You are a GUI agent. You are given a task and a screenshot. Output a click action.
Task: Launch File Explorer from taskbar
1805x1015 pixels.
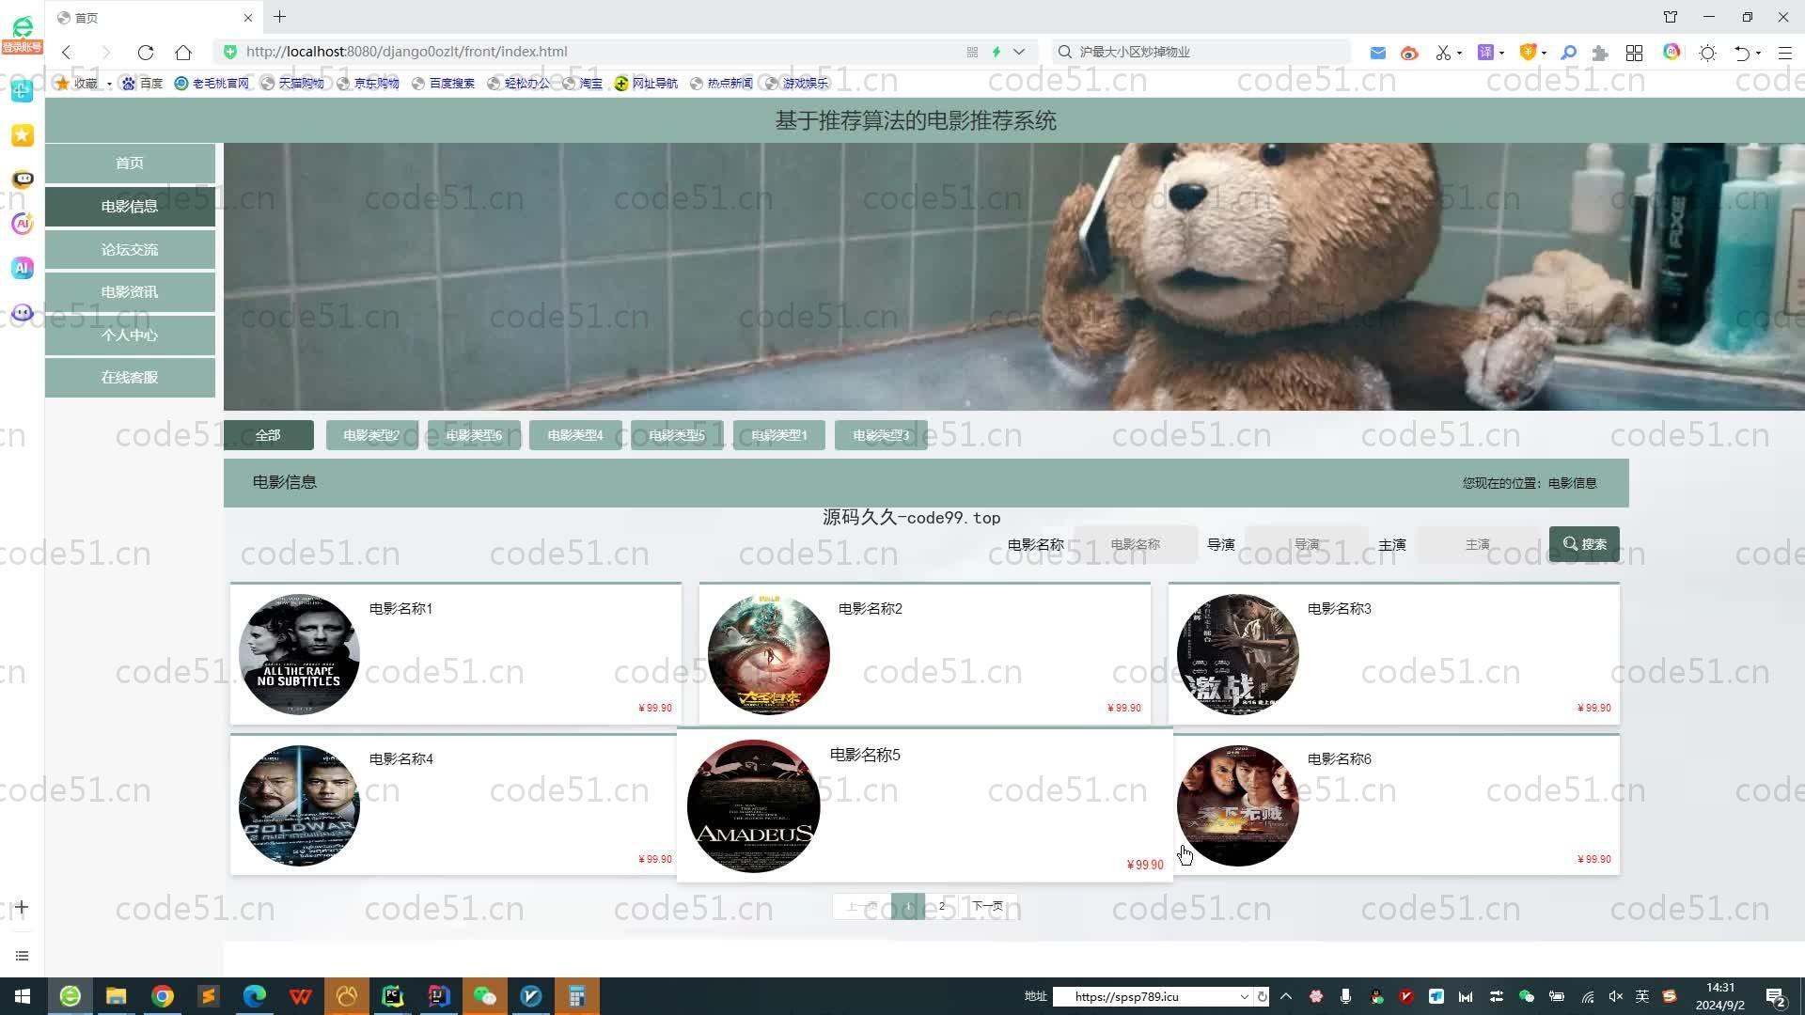tap(116, 996)
